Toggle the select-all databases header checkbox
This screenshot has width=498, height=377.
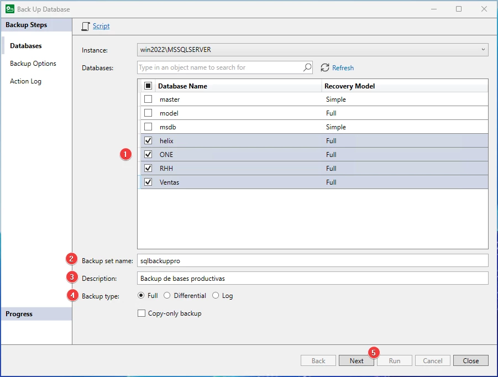coord(148,86)
